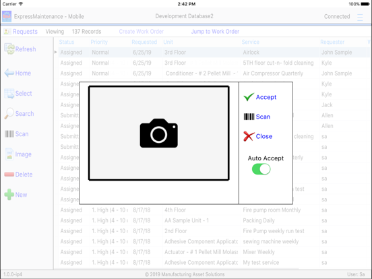The width and height of the screenshot is (372, 279).
Task: Click the Search magnifier icon
Action: click(9, 113)
